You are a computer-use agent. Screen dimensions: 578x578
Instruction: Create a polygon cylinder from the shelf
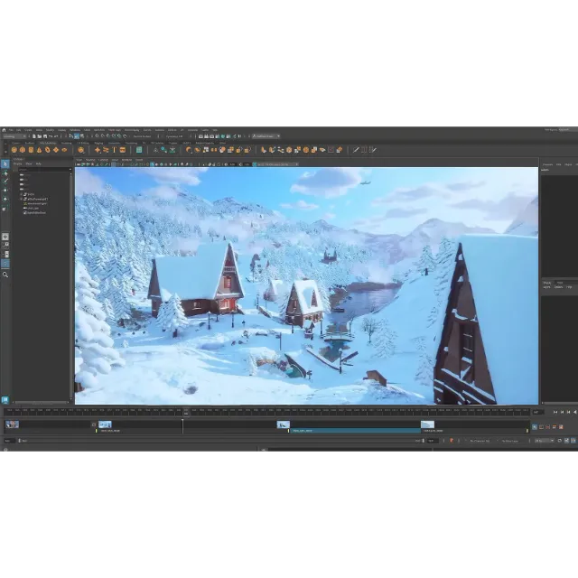[31, 150]
